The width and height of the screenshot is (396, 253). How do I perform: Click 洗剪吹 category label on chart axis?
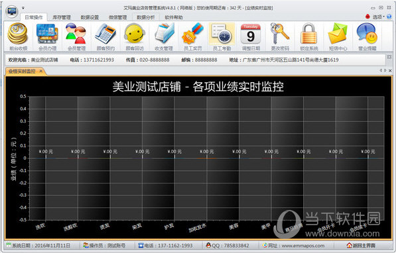click(x=70, y=227)
